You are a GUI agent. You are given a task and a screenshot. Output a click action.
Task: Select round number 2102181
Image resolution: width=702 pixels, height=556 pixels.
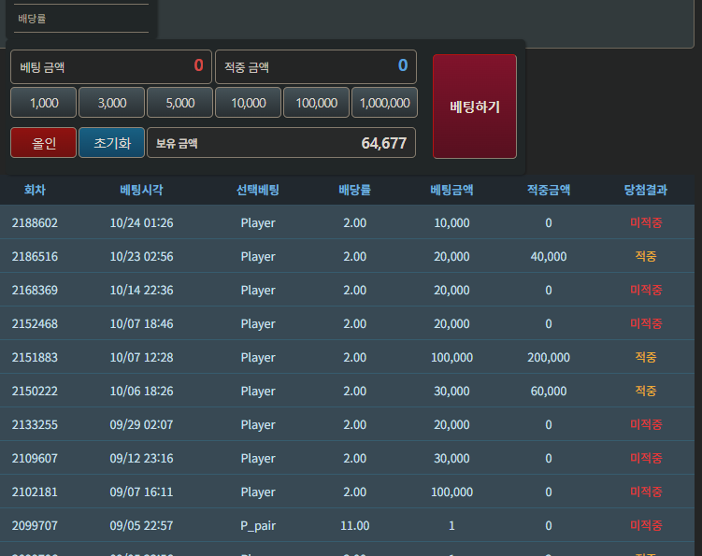(35, 492)
